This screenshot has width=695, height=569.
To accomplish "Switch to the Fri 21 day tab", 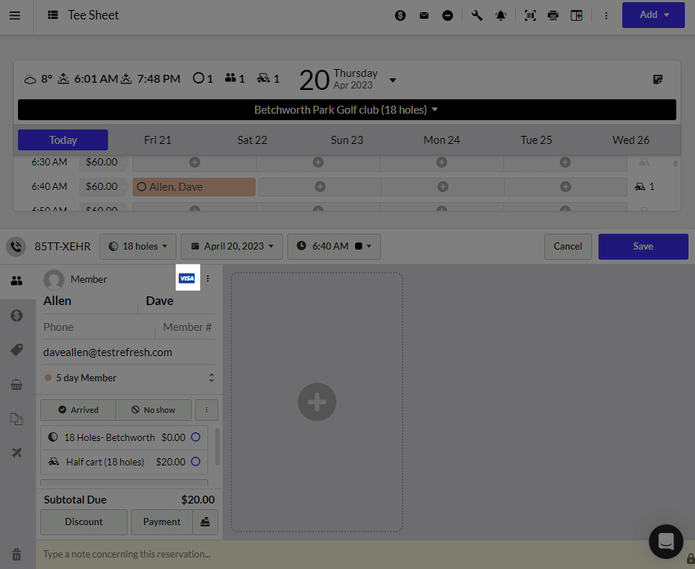I will click(157, 140).
